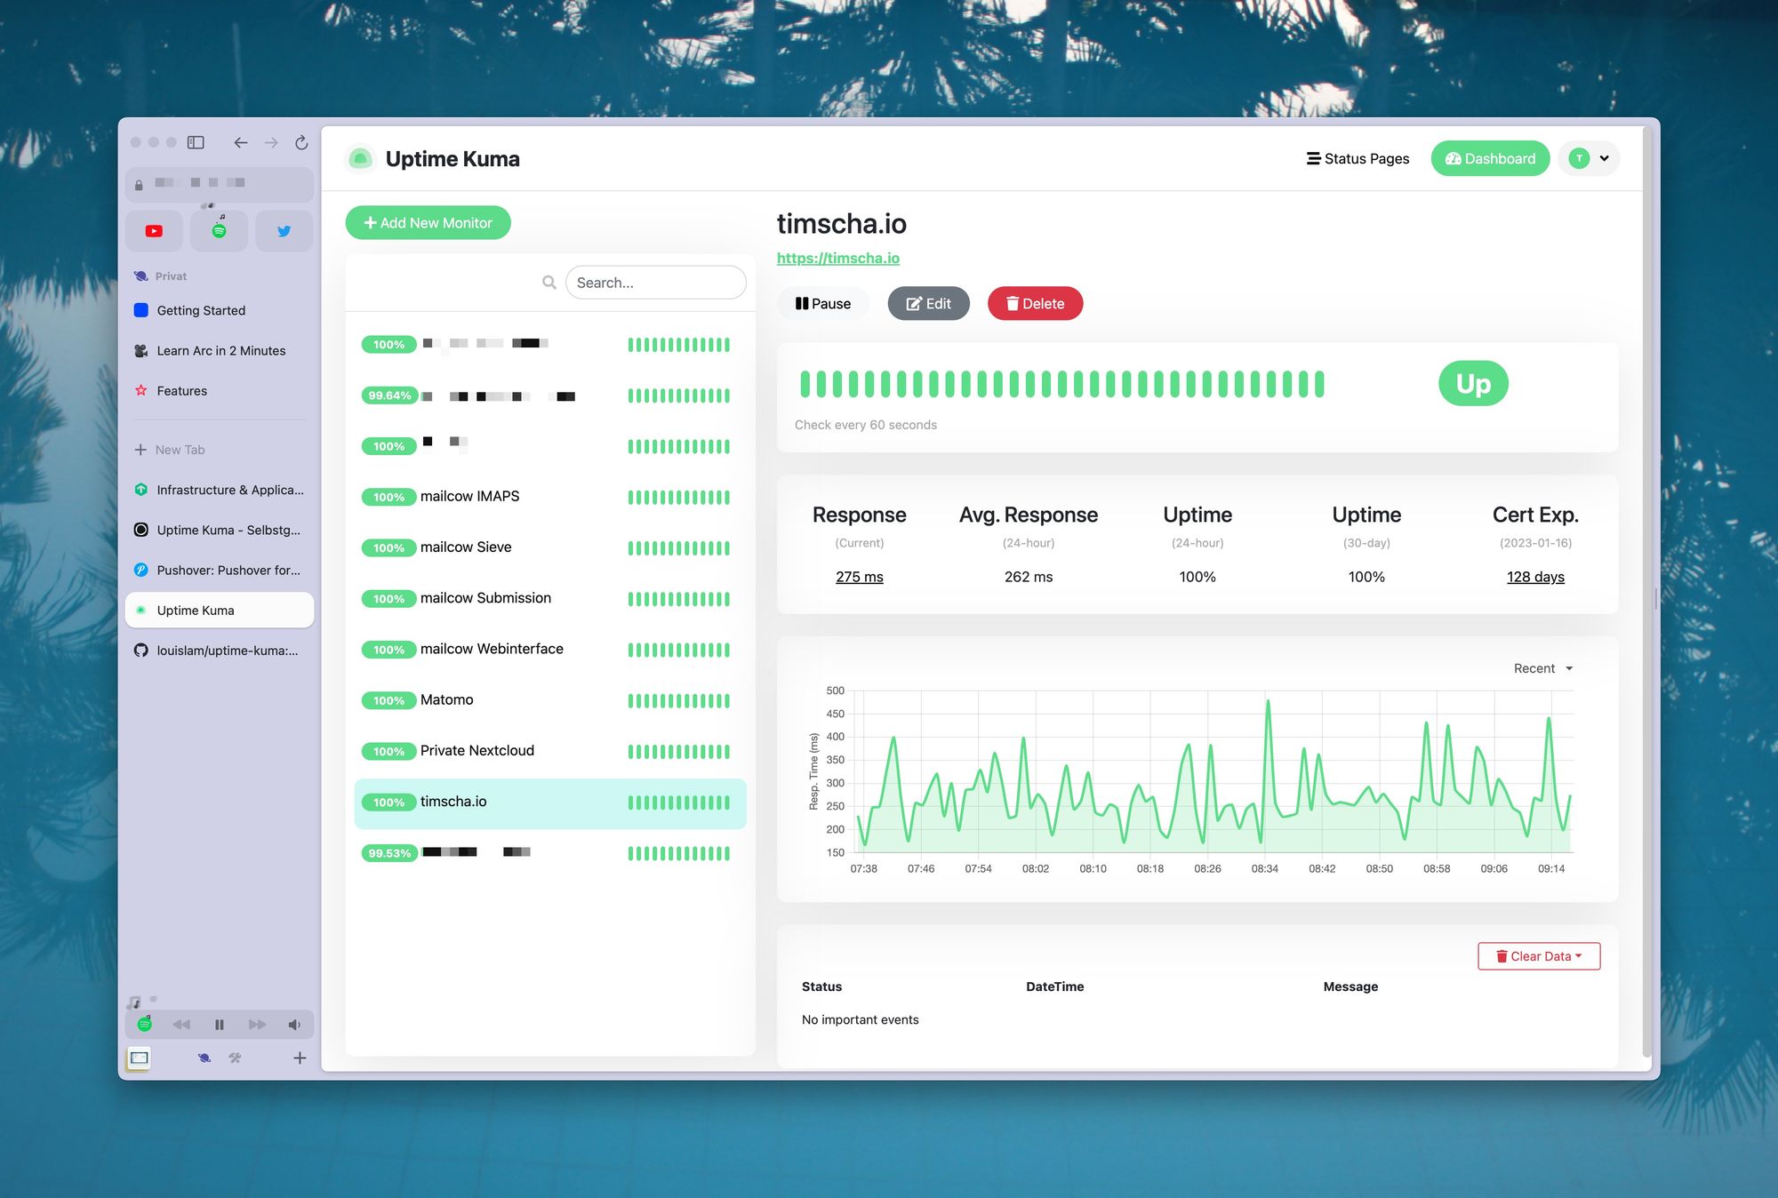The image size is (1778, 1198).
Task: Click the timscha.io heartbeat bar
Action: click(x=1062, y=384)
